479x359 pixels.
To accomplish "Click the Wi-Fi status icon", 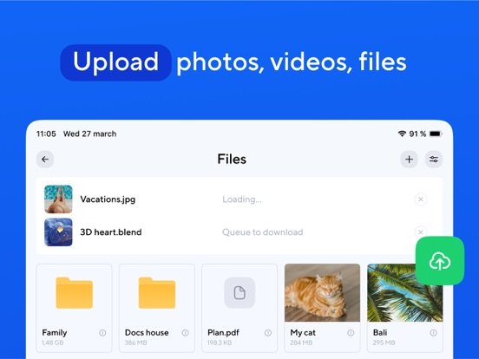I will [402, 134].
